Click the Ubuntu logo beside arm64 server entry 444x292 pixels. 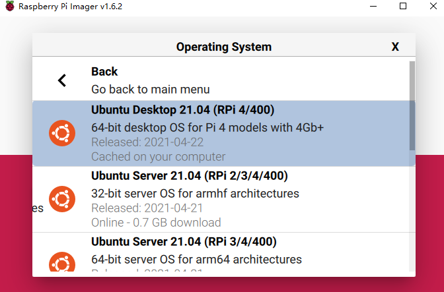click(62, 261)
